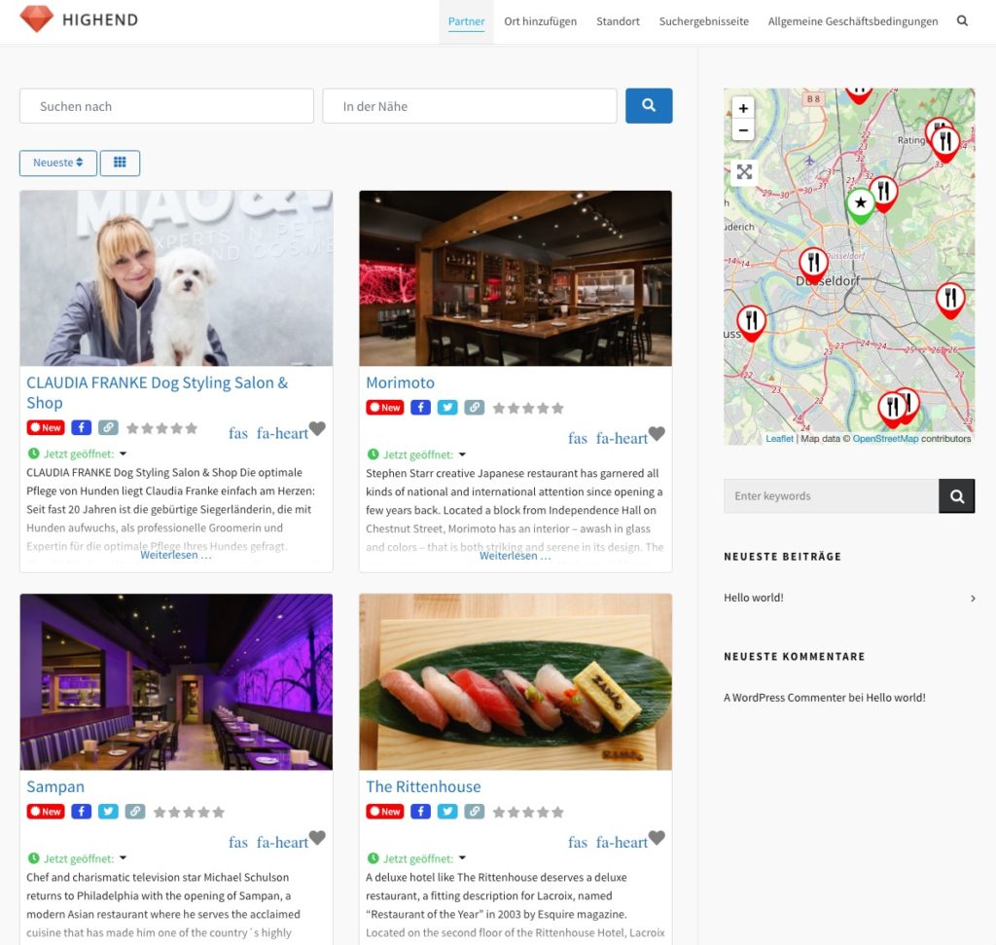Open Allgemeine Geschäftsbedingungen menu item

[853, 21]
